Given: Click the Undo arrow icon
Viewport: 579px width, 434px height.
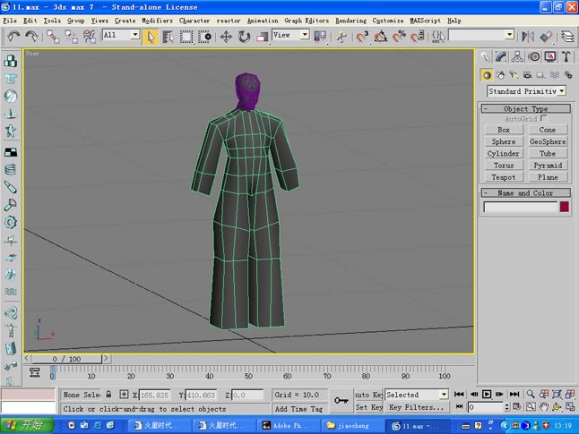Looking at the screenshot, I should pos(13,36).
